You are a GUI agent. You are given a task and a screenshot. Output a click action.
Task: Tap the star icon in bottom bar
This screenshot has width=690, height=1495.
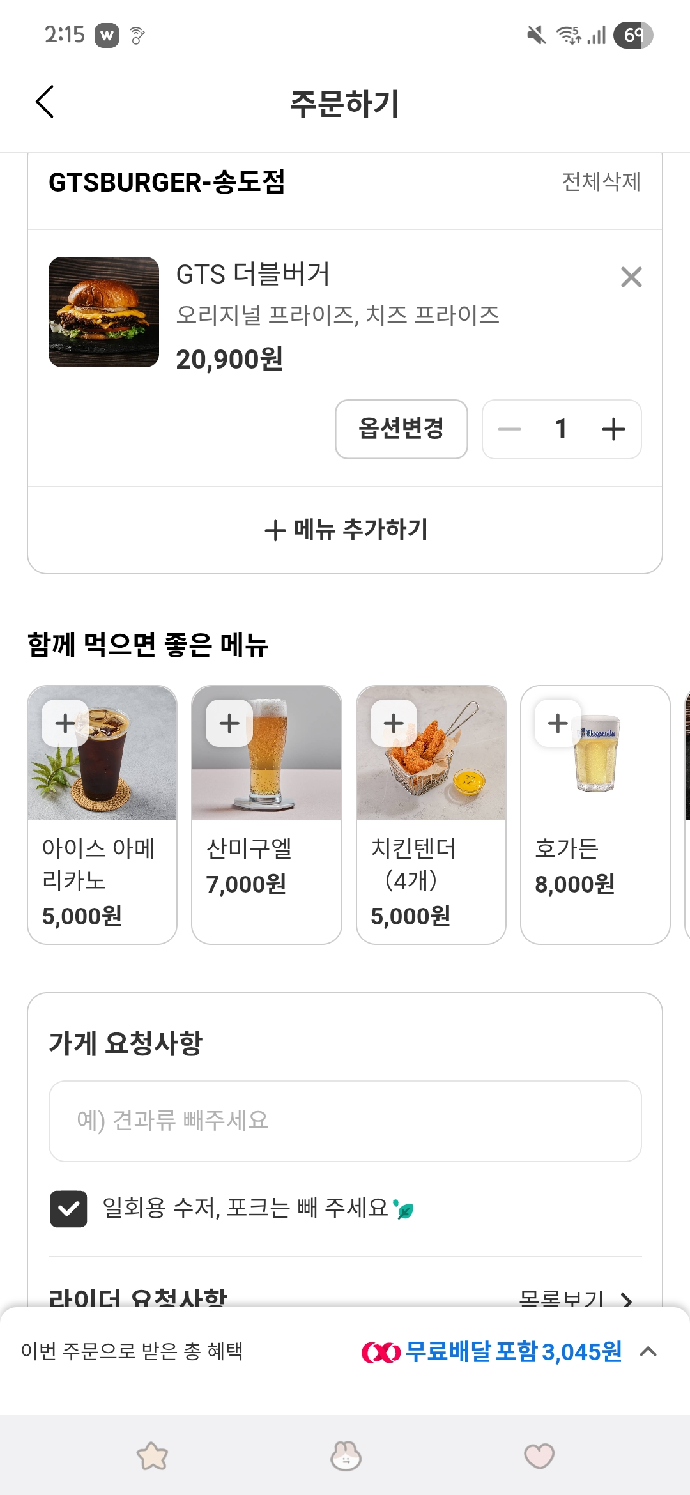coord(152,1456)
